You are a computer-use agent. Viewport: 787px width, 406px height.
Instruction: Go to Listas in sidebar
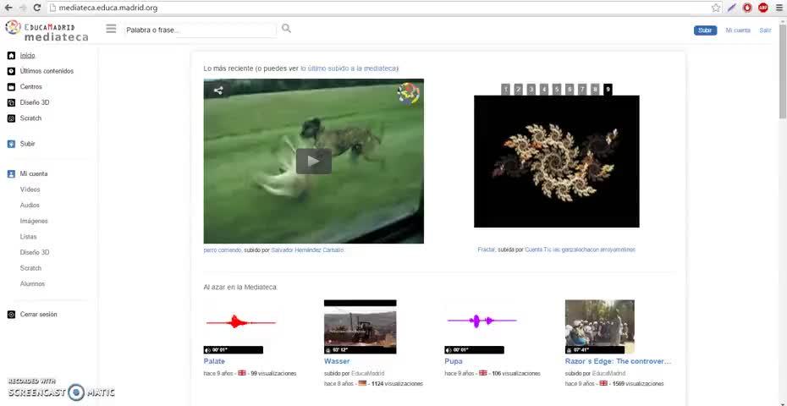point(28,237)
